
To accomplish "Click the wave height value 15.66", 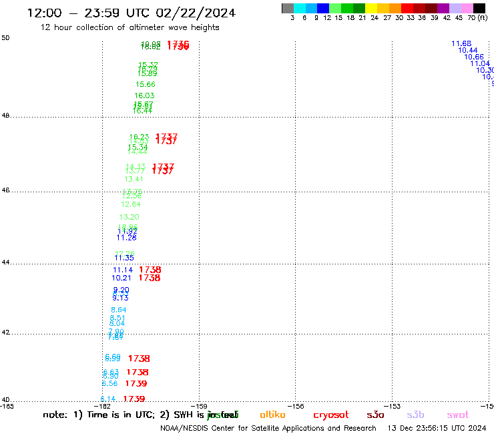I will pos(146,85).
